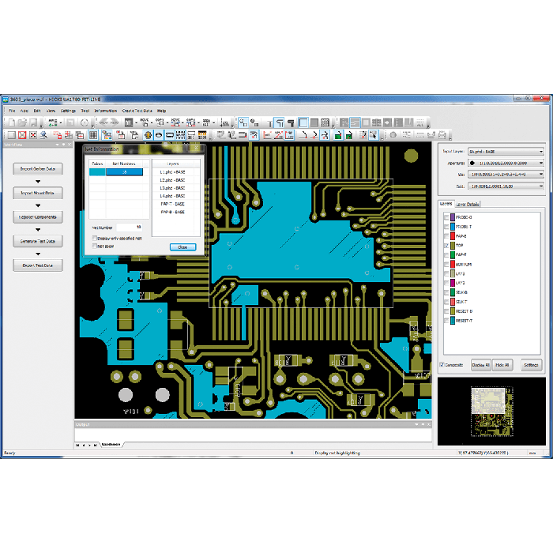
Task: Click the Open folder toolbar icon
Action: click(21, 122)
